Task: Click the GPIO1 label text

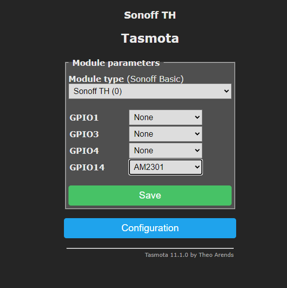Action: tap(84, 118)
